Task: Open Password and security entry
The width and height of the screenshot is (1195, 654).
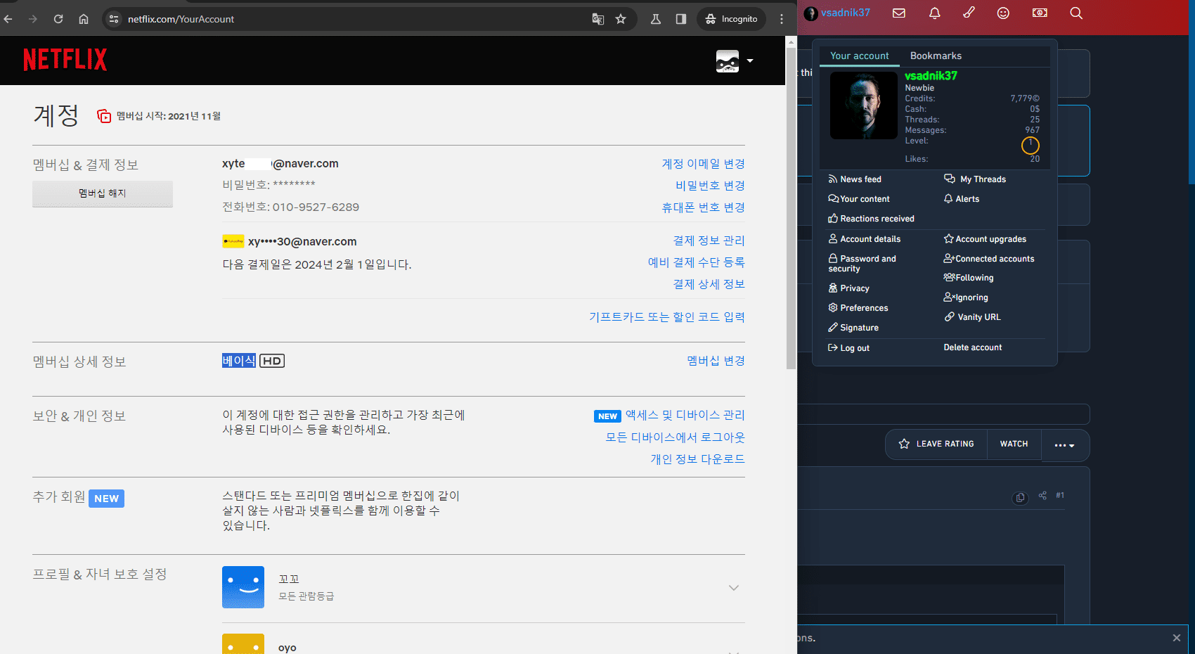Action: (x=863, y=263)
